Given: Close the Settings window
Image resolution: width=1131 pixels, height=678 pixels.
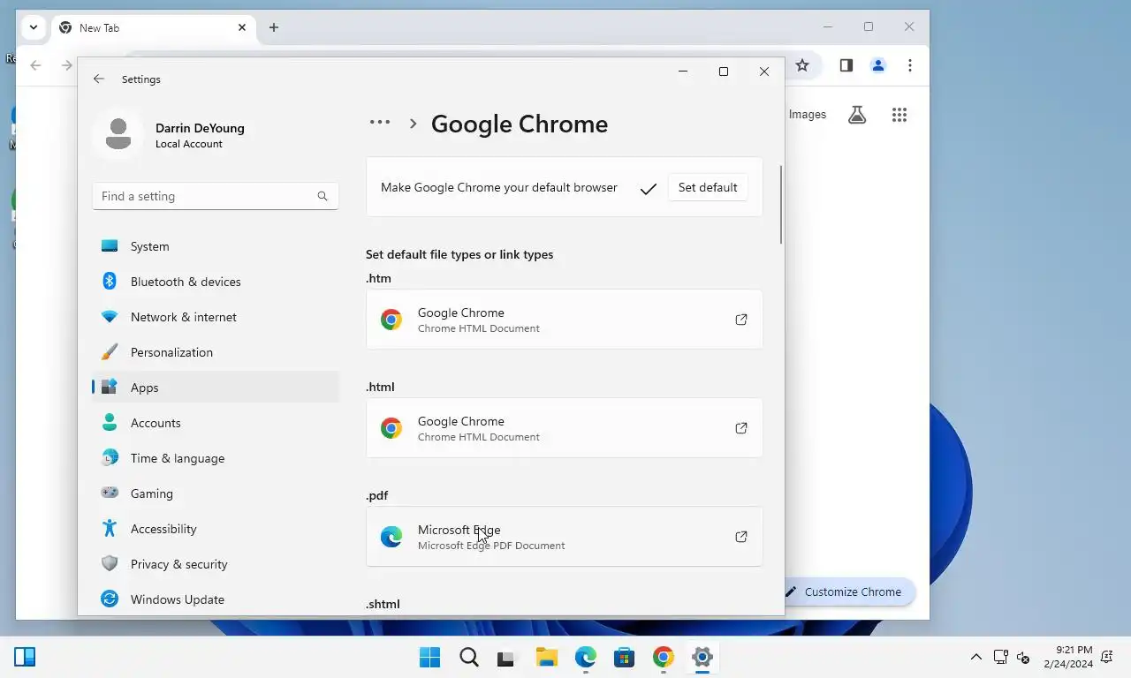Looking at the screenshot, I should (x=764, y=72).
